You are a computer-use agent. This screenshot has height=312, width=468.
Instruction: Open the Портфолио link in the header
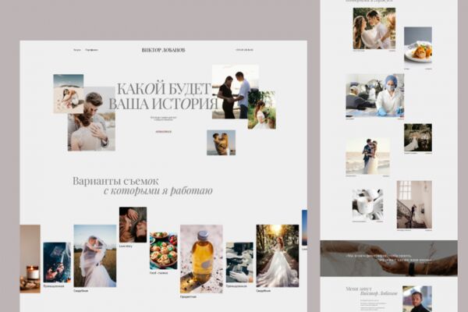pyautogui.click(x=91, y=50)
